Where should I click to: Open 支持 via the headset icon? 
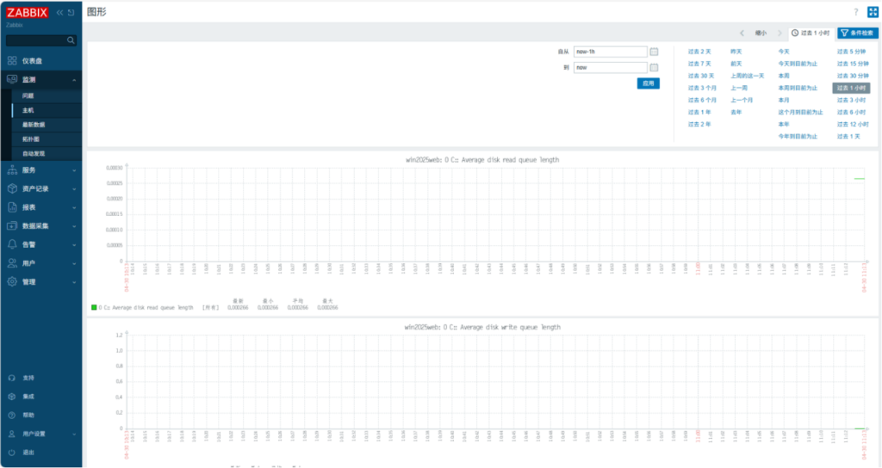pyautogui.click(x=11, y=378)
